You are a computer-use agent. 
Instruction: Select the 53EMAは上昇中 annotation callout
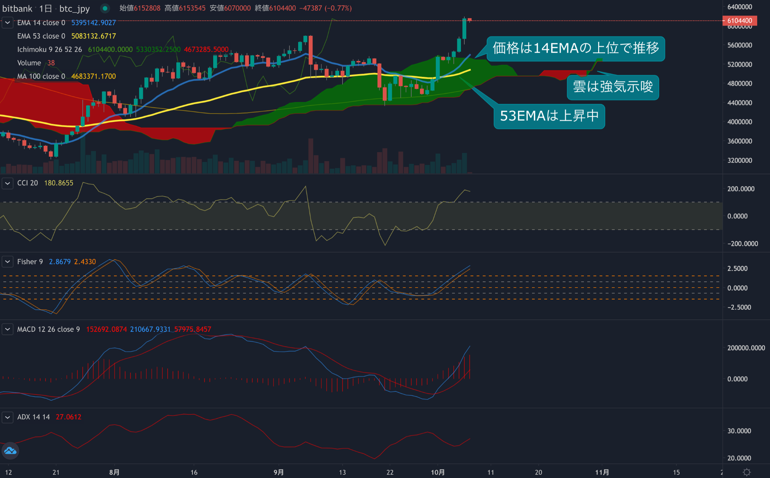click(x=549, y=116)
